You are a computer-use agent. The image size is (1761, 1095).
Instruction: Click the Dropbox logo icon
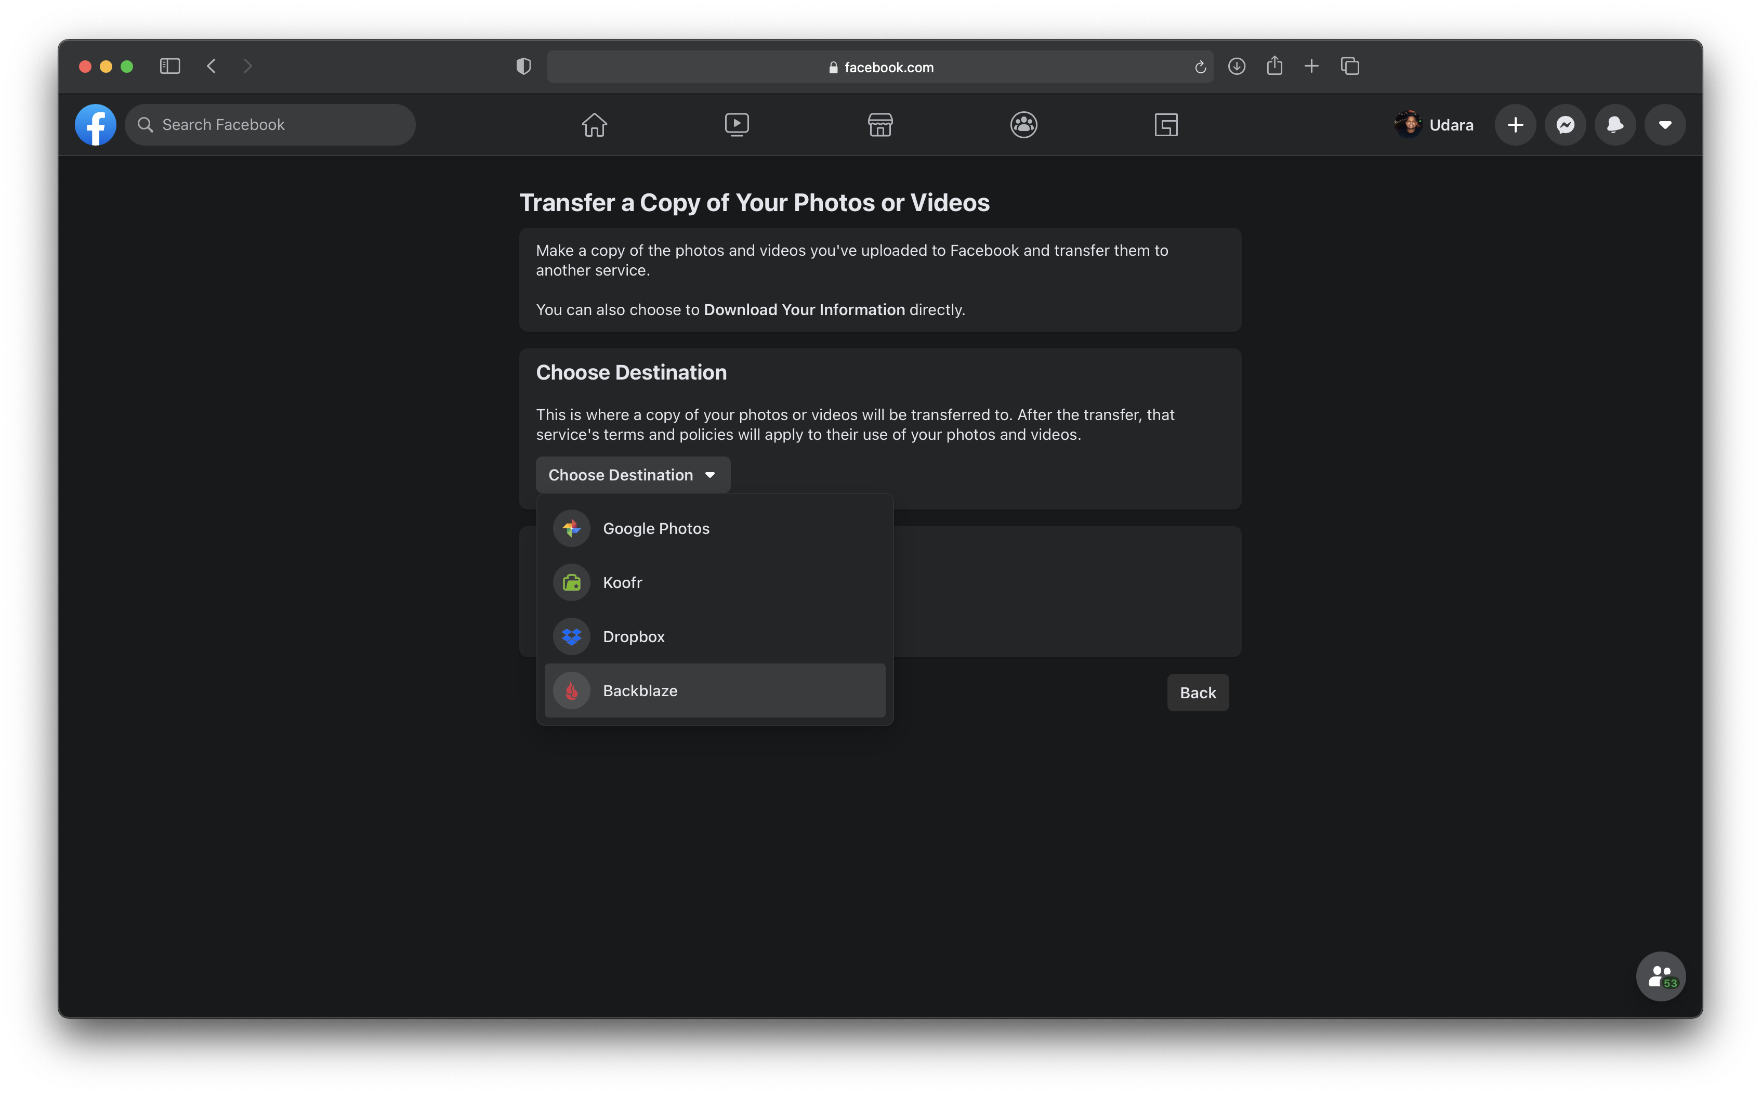click(x=571, y=636)
